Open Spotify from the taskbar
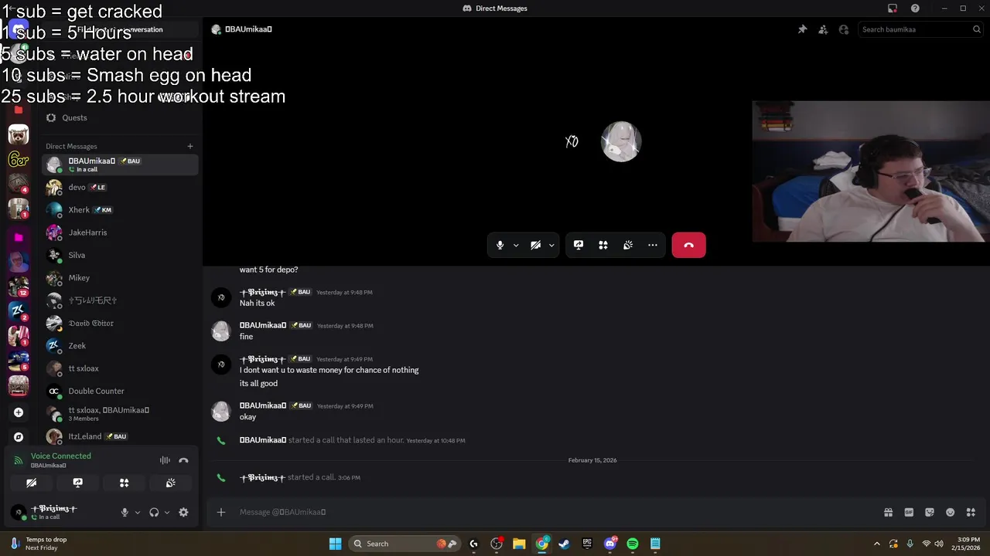This screenshot has height=556, width=990. pos(633,544)
